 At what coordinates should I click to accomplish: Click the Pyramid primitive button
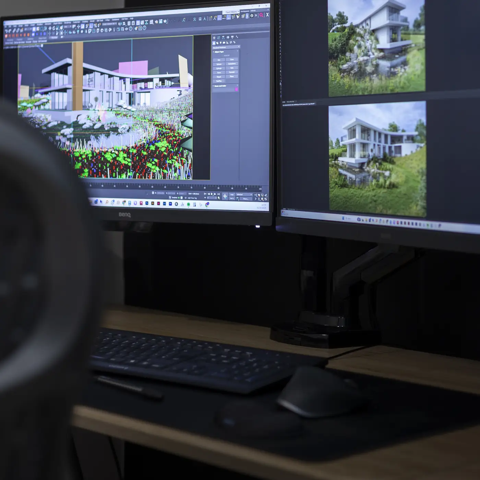point(232,72)
